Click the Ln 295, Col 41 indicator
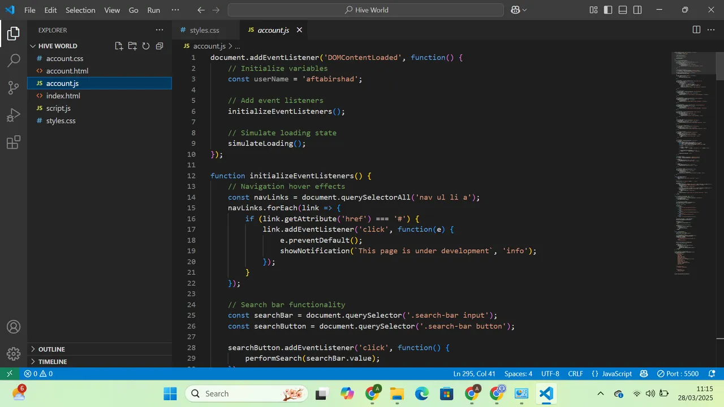The width and height of the screenshot is (724, 407). 474,374
